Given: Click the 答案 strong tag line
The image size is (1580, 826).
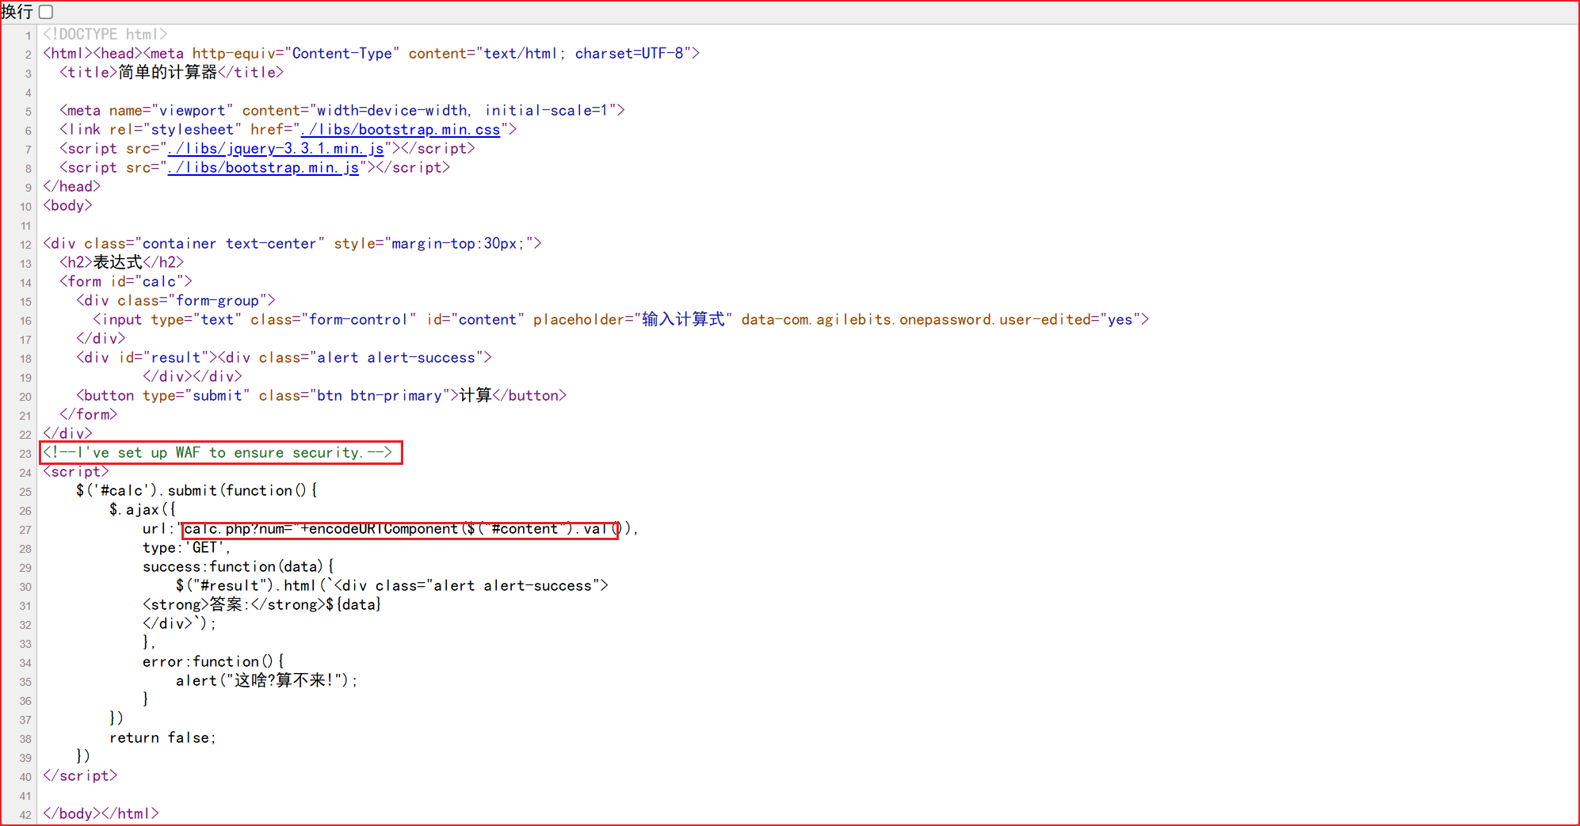Looking at the screenshot, I should pyautogui.click(x=262, y=604).
